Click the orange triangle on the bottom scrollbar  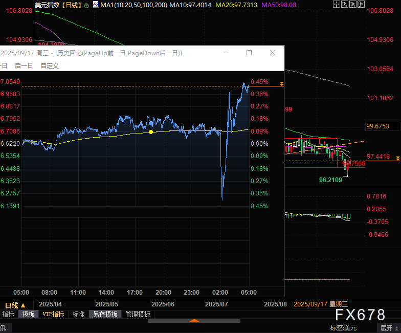194,321
